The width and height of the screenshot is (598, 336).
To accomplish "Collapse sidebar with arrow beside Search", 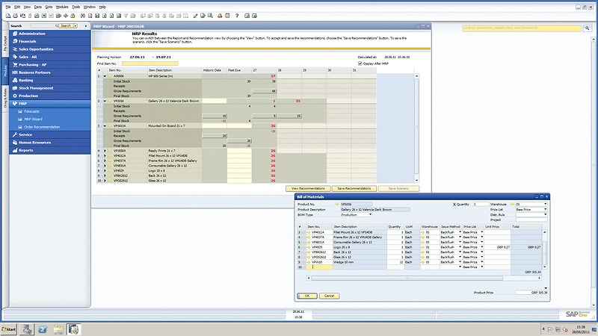I will 86,26.
